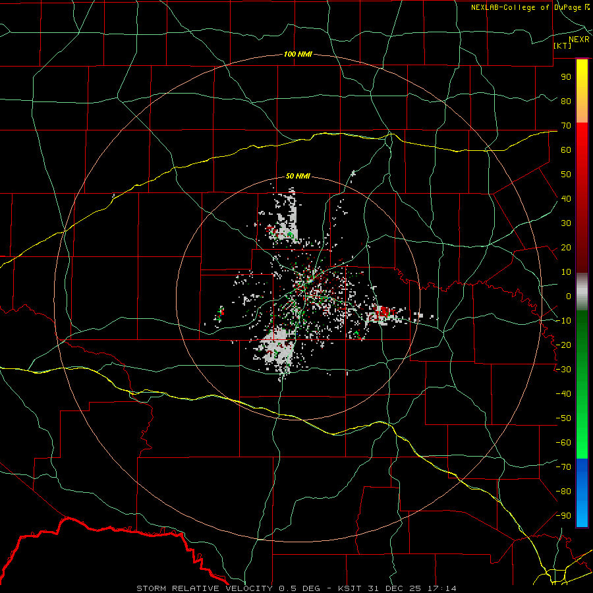Viewport: 593px width, 593px height.
Task: Click the 60 value on the velocity scale
Action: point(566,150)
